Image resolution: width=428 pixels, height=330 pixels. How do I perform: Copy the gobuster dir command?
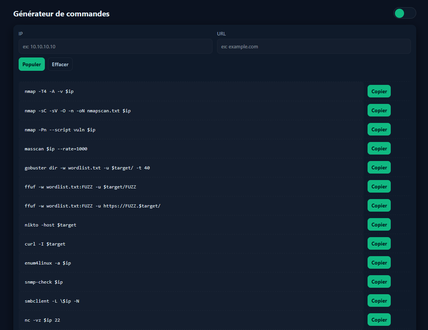coord(379,167)
